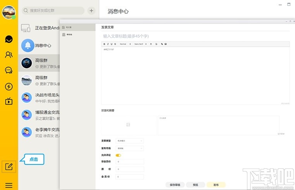Open the chat bubbles icon in yellow sidebar
The width and height of the screenshot is (295, 190).
(9, 70)
